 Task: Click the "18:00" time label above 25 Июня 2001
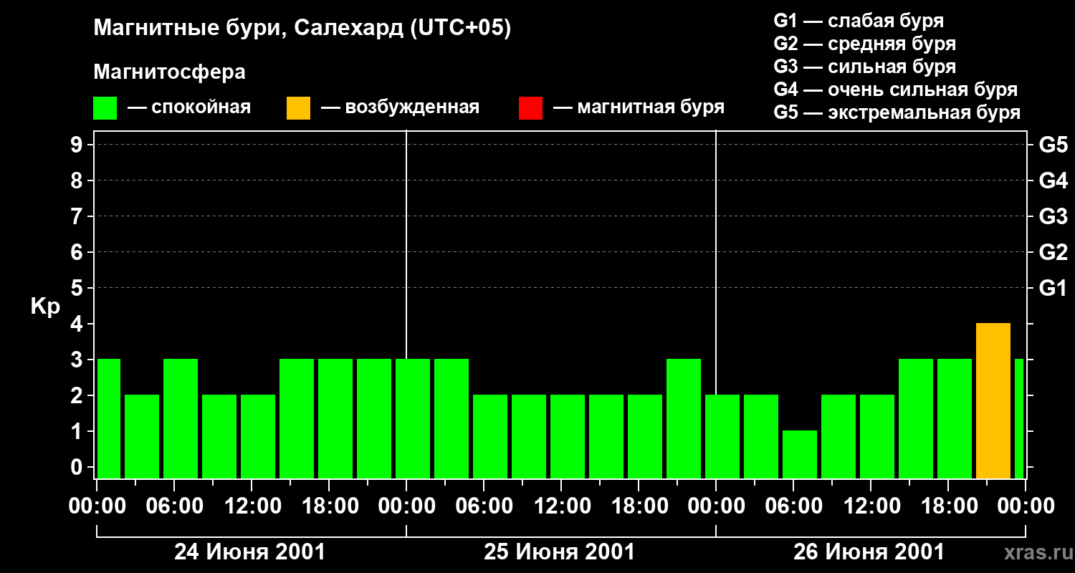pyautogui.click(x=639, y=506)
